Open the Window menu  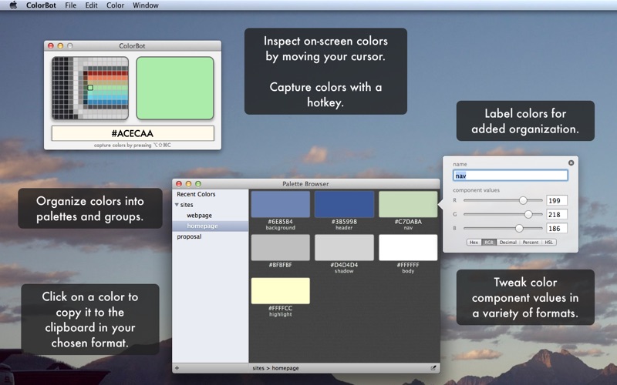click(x=146, y=5)
